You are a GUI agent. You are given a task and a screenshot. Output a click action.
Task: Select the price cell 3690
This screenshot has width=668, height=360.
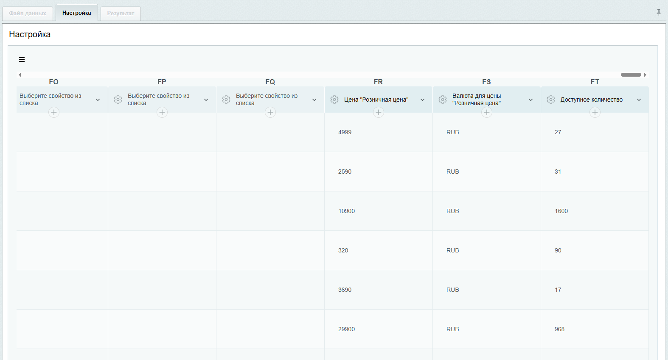tap(379, 290)
